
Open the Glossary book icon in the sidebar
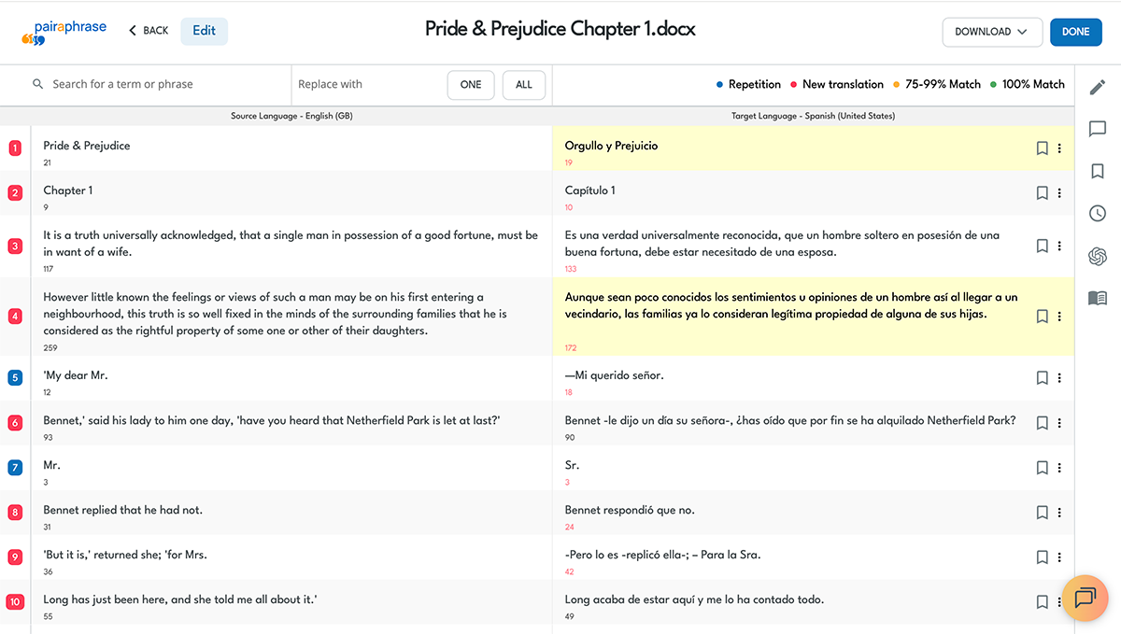pos(1098,298)
